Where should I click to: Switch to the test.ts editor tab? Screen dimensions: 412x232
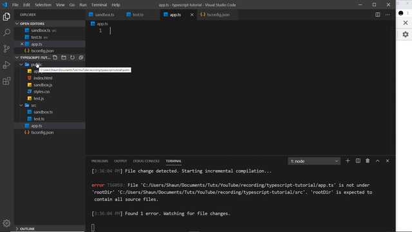(x=141, y=15)
